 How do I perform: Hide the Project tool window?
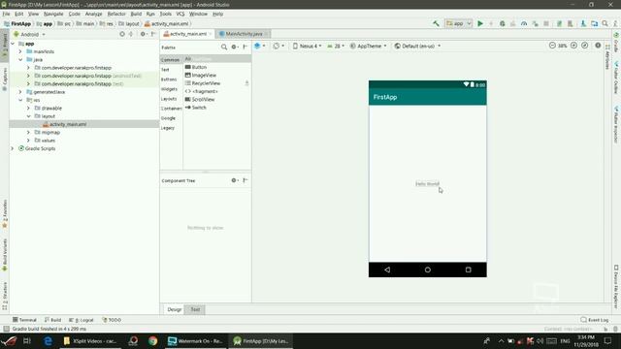[x=153, y=35]
